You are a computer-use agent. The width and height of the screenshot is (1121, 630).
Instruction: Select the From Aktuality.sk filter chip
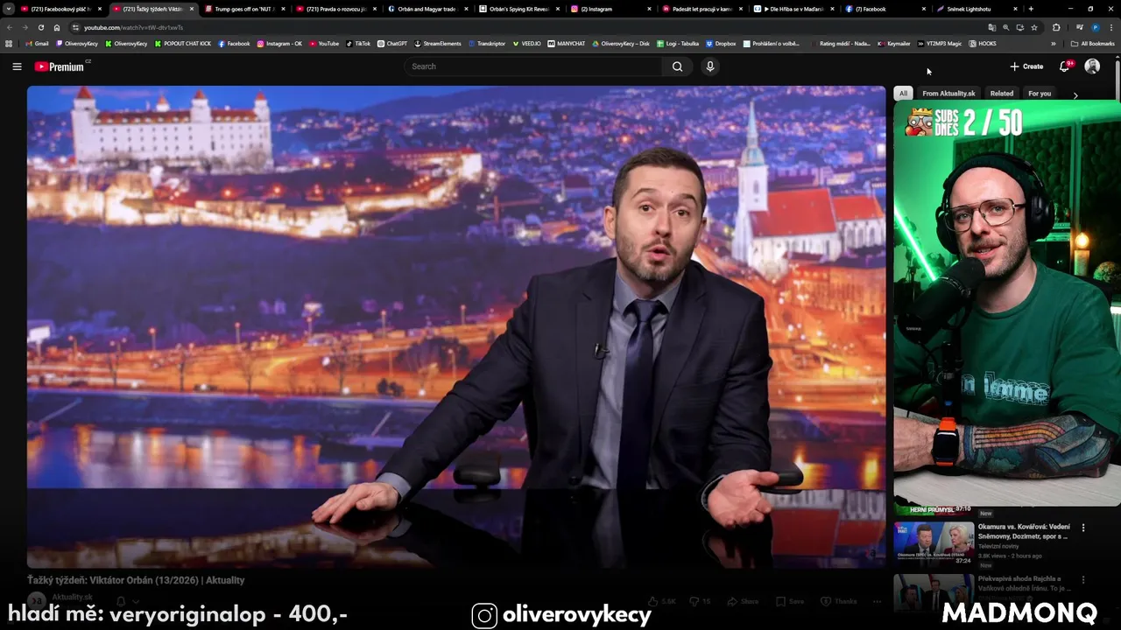948,94
